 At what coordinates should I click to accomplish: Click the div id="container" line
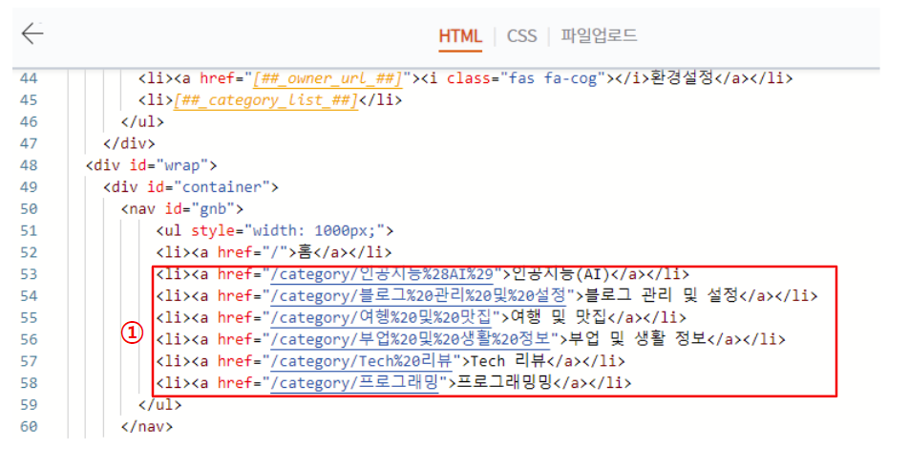coord(191,187)
